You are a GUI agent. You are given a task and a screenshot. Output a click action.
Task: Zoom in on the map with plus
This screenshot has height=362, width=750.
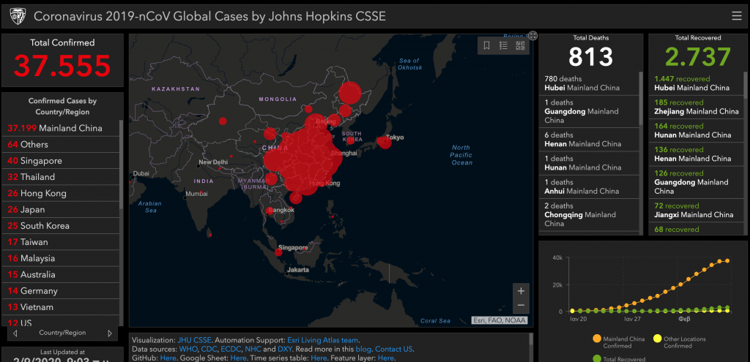521,290
